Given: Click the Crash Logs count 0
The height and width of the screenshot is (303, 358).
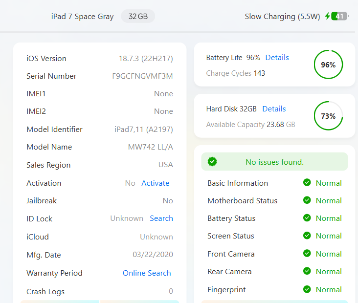Looking at the screenshot, I should (x=171, y=291).
